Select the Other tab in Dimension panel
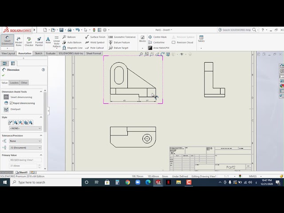Image resolution: width=284 pixels, height=213 pixels. pyautogui.click(x=24, y=83)
